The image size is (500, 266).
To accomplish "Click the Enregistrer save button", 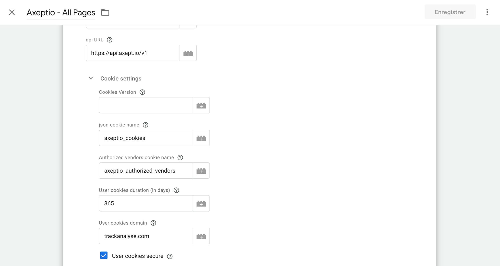I will [x=450, y=12].
